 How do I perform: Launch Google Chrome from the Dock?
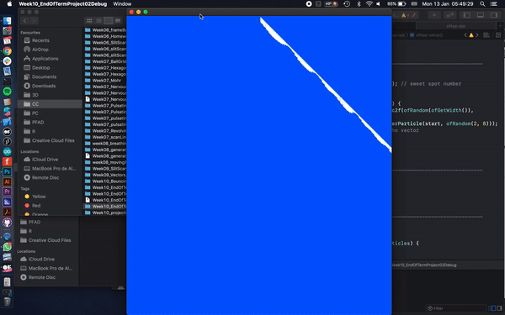click(7, 50)
